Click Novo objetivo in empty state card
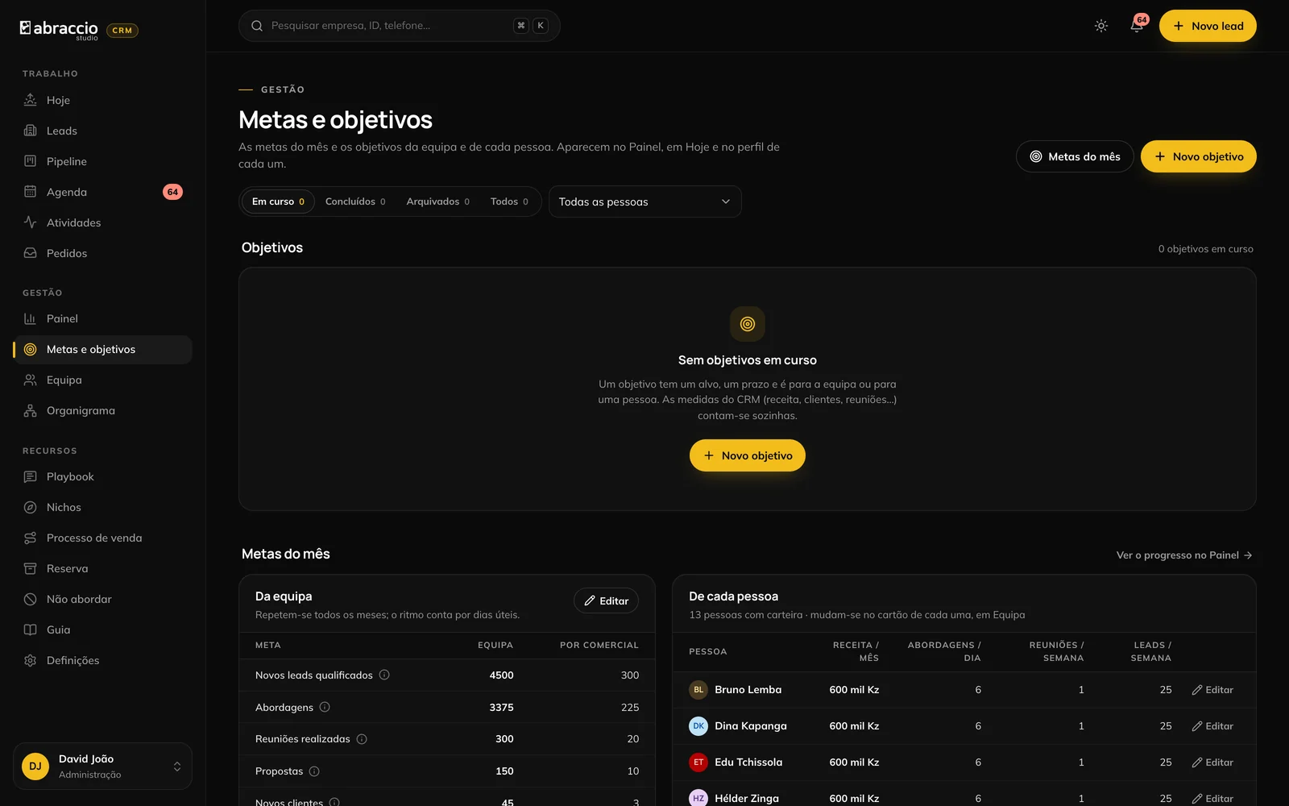 pos(748,455)
